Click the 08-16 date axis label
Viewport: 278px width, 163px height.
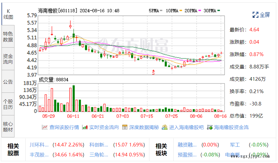coord(220,116)
